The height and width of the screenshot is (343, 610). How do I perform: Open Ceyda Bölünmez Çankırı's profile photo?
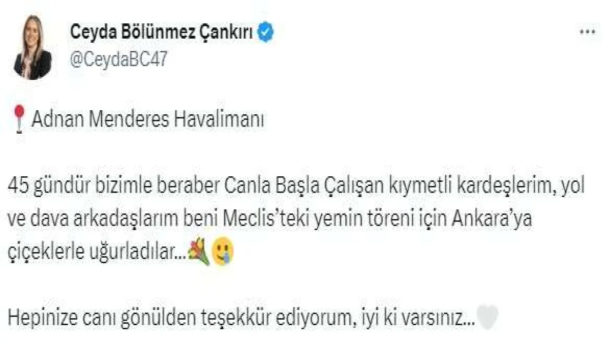pos(33,47)
